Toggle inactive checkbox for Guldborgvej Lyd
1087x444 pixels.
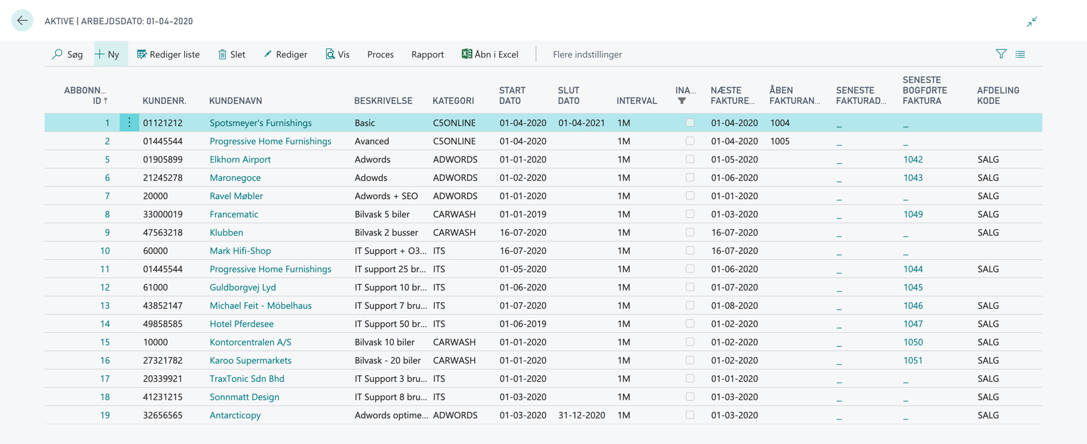pyautogui.click(x=690, y=287)
